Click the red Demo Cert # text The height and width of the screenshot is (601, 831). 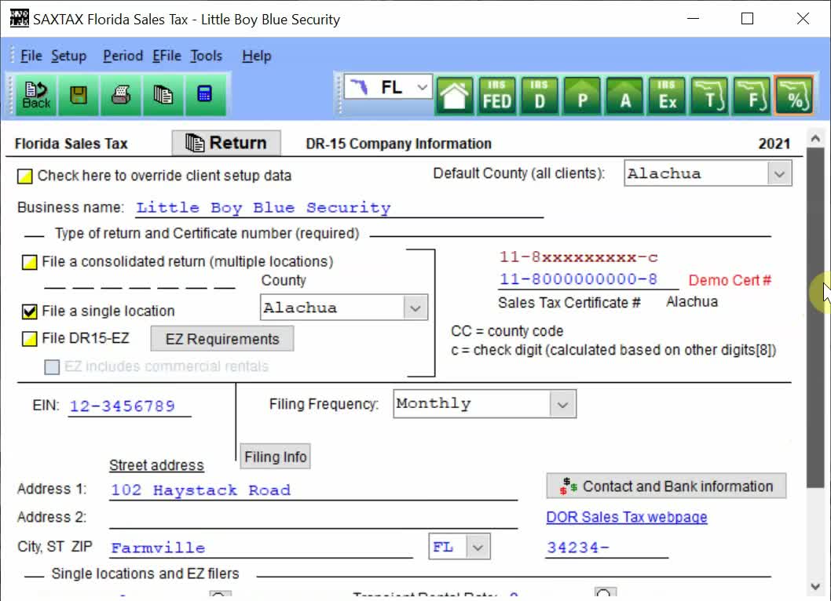tap(730, 281)
